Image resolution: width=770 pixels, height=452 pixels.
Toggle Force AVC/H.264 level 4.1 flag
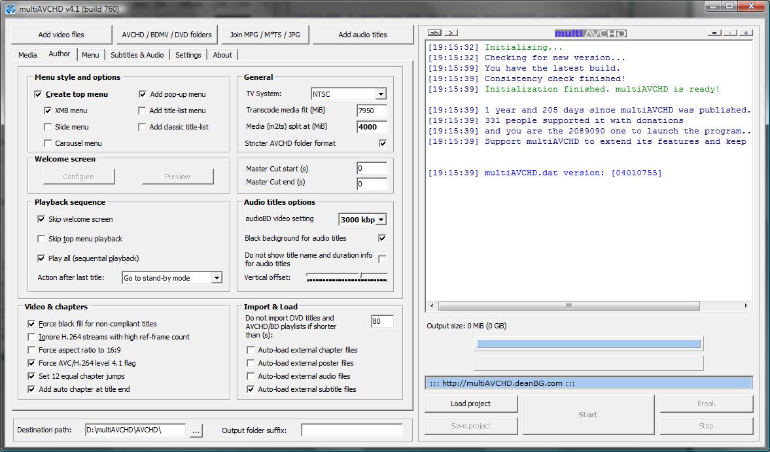pyautogui.click(x=31, y=363)
